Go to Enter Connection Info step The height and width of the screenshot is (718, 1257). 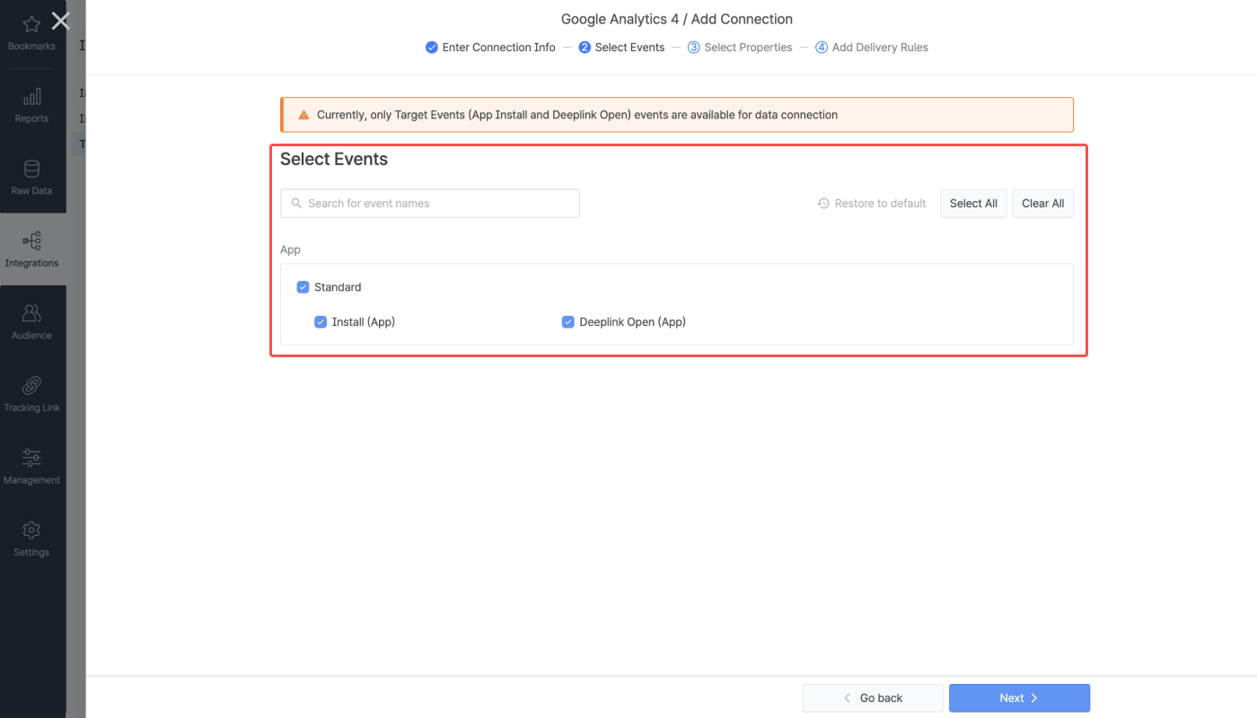pos(490,48)
